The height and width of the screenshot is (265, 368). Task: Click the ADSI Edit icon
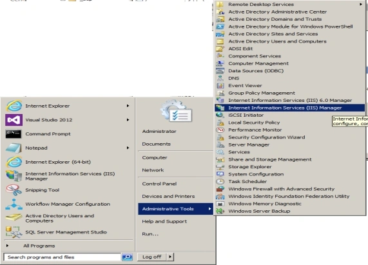(220, 48)
